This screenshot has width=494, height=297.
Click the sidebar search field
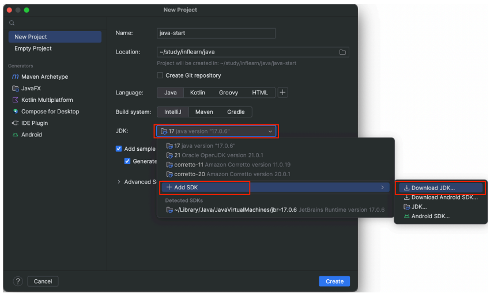point(55,23)
